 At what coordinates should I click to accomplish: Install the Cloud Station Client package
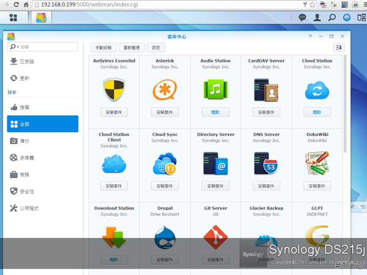point(114,186)
